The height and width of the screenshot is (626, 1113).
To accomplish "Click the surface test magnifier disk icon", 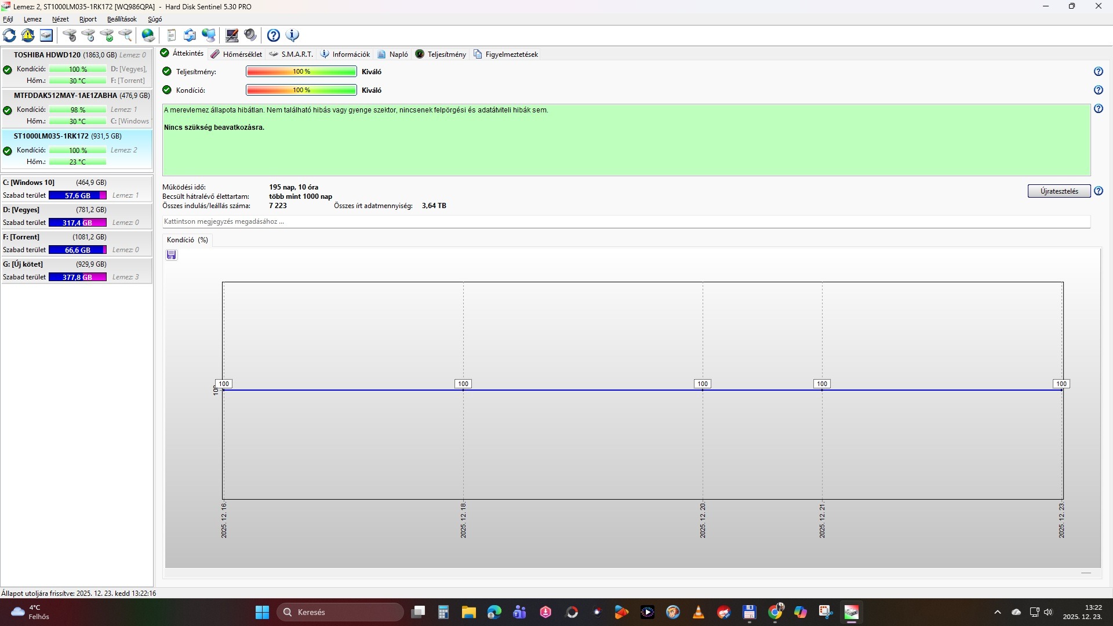I will tap(125, 35).
